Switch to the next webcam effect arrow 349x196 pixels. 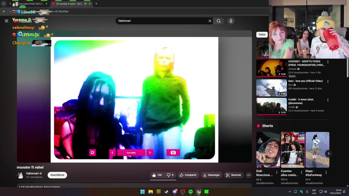click(x=150, y=153)
